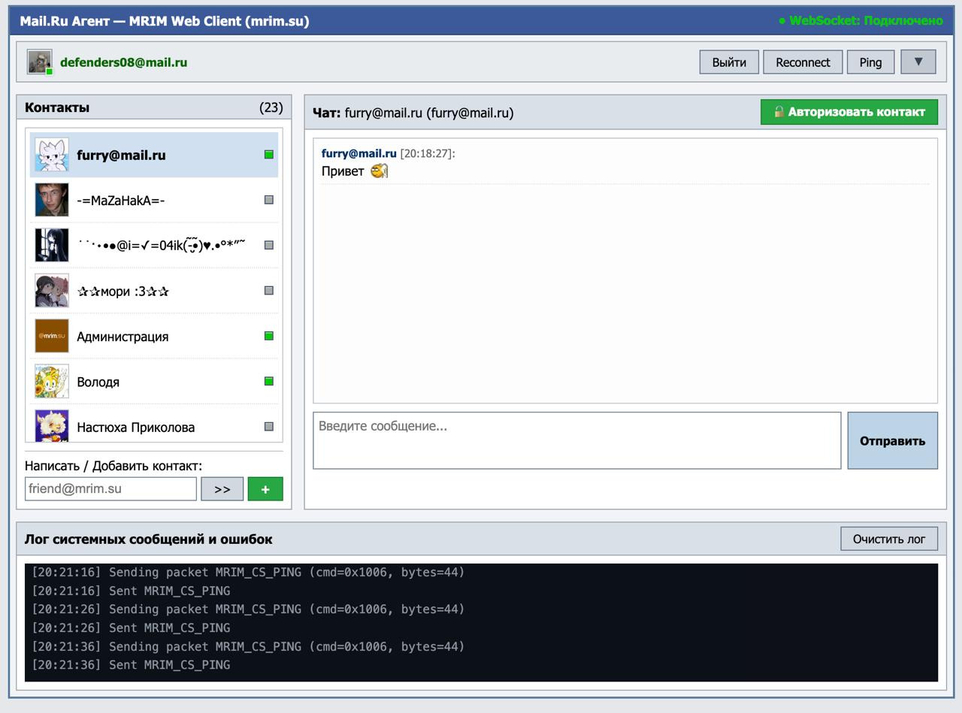Click the green status indicator for Володя
The image size is (962, 713).
269,381
